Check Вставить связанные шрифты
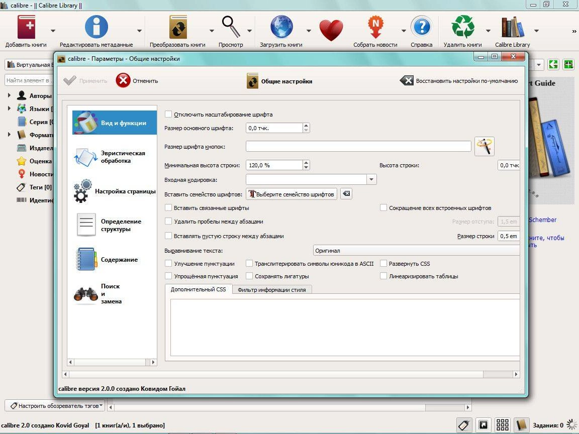This screenshot has height=434, width=579. 168,208
